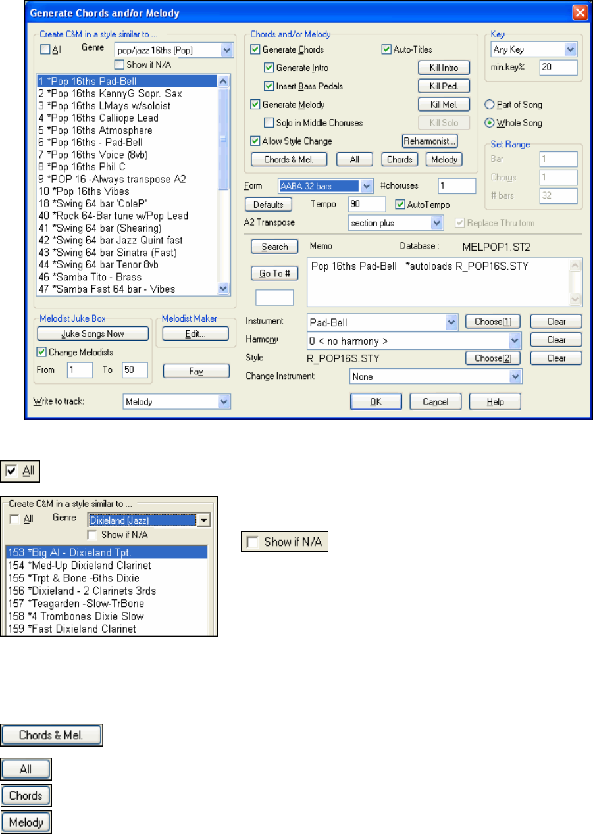The width and height of the screenshot is (593, 834).
Task: Click the Tempo input field
Action: click(x=367, y=205)
